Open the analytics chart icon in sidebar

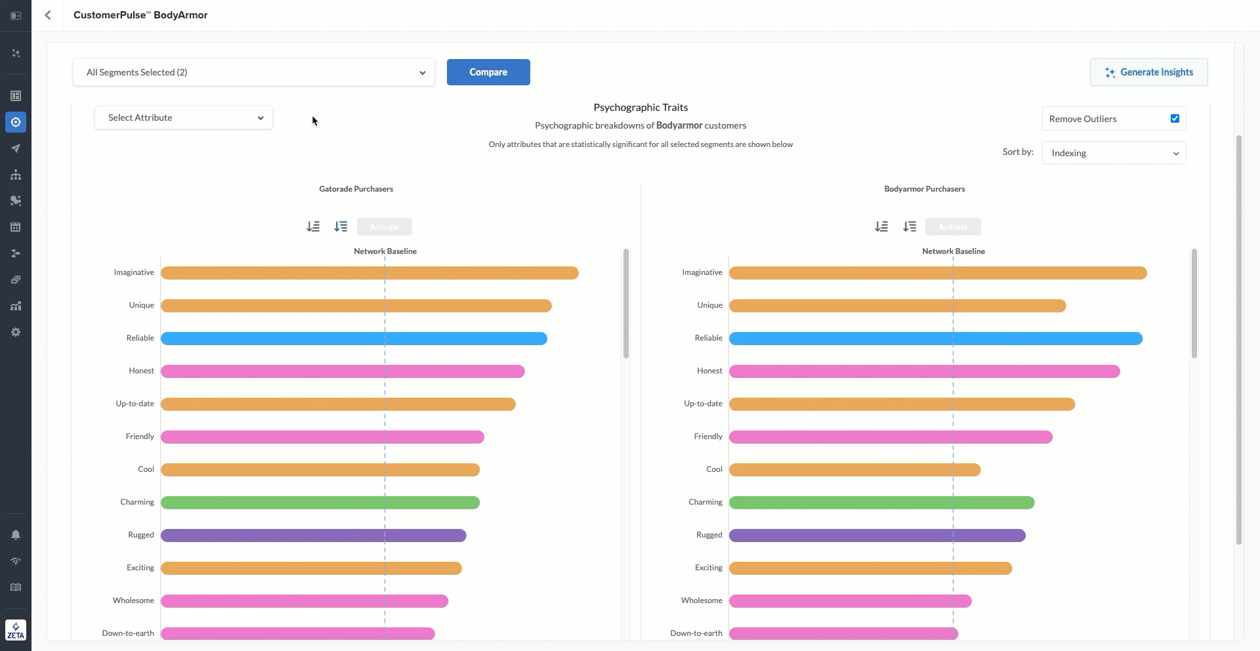[16, 306]
